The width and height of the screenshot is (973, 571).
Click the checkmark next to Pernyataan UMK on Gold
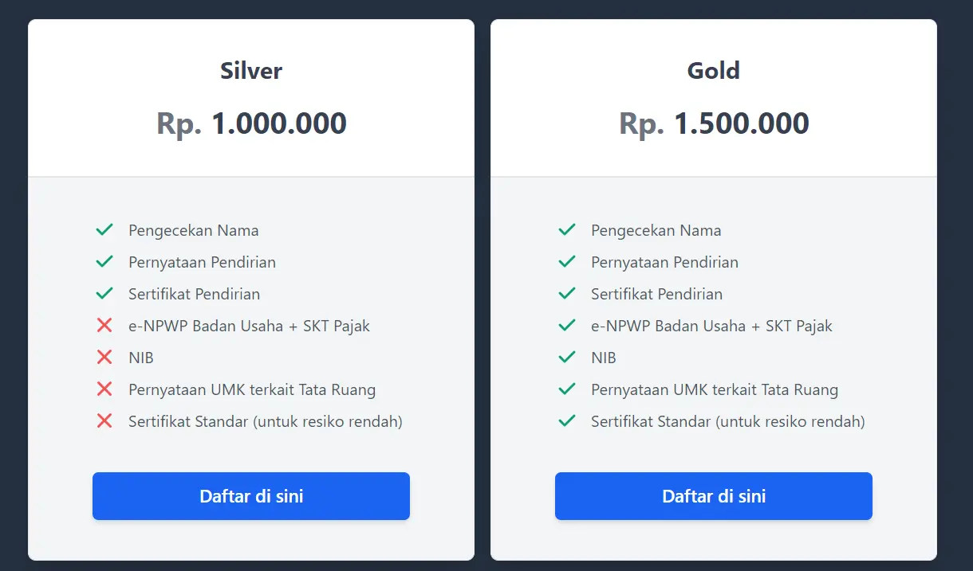[x=566, y=389]
